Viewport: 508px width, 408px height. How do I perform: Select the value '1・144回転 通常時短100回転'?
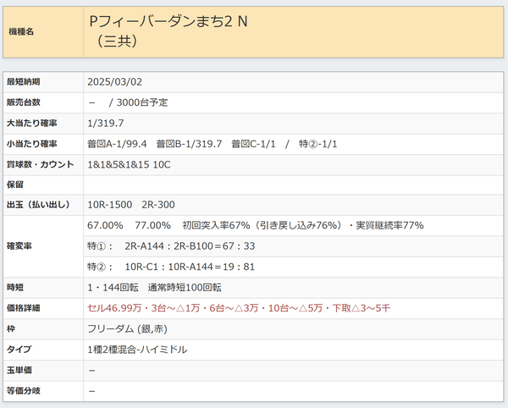pos(155,288)
